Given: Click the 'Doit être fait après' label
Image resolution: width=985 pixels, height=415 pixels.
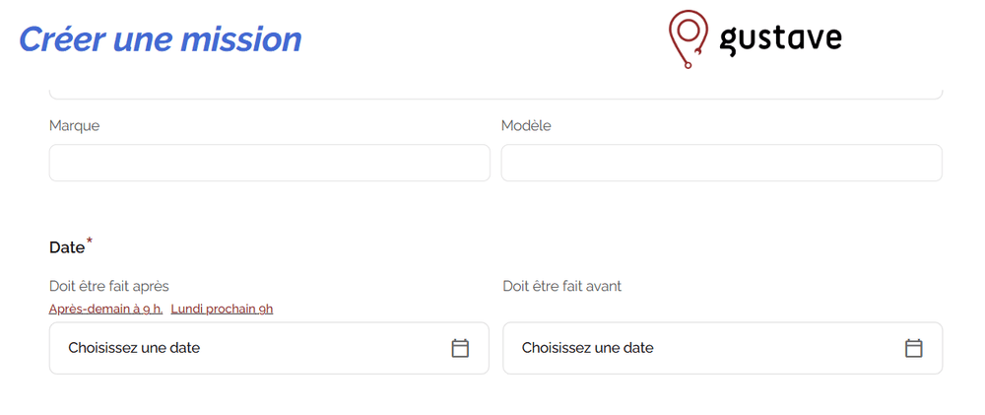Looking at the screenshot, I should point(109,286).
